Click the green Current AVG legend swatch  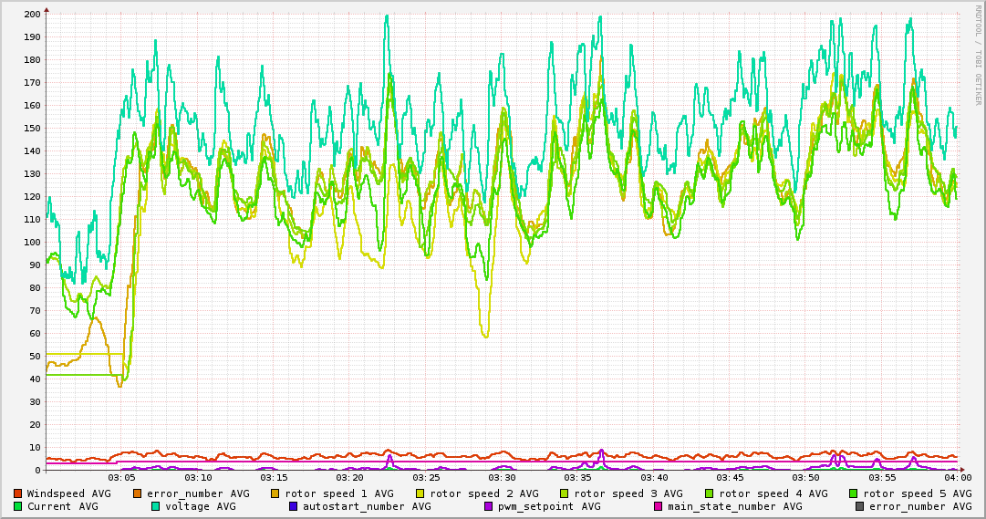[x=17, y=506]
